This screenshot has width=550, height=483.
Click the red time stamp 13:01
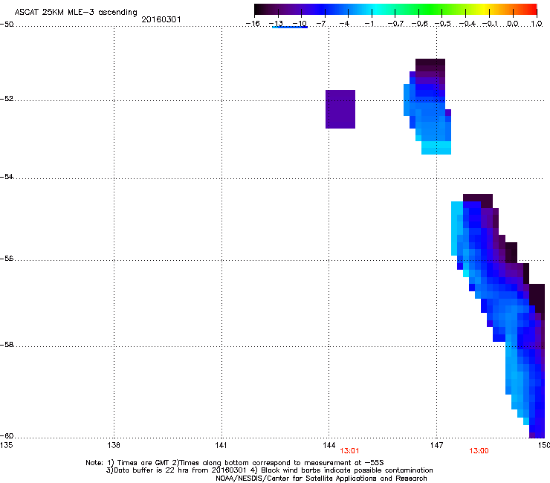tap(349, 451)
